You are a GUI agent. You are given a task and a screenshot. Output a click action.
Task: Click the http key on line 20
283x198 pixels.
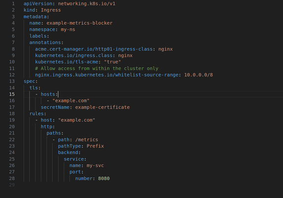[x=46, y=126]
